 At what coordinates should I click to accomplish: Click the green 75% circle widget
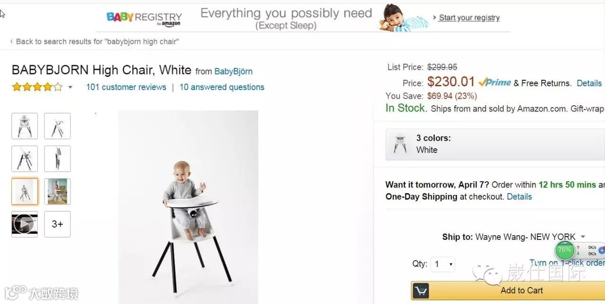tap(564, 250)
